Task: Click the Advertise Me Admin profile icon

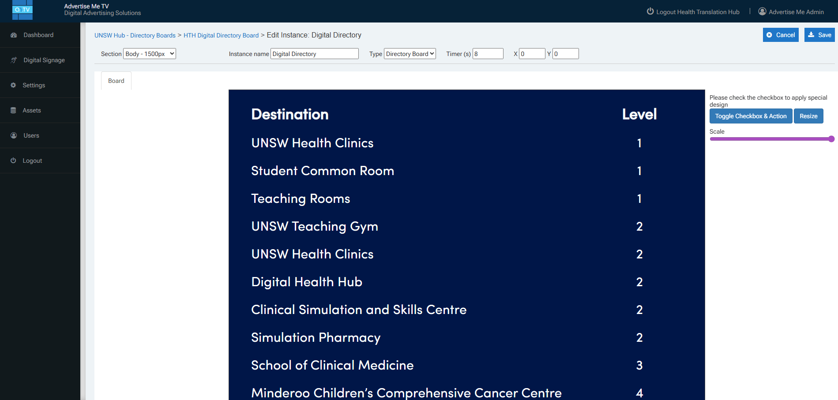Action: click(762, 11)
